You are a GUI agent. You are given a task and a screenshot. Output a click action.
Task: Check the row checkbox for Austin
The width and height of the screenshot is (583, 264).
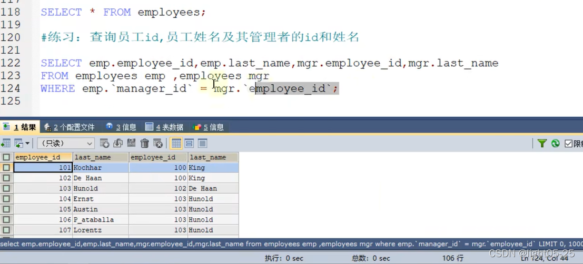6,209
